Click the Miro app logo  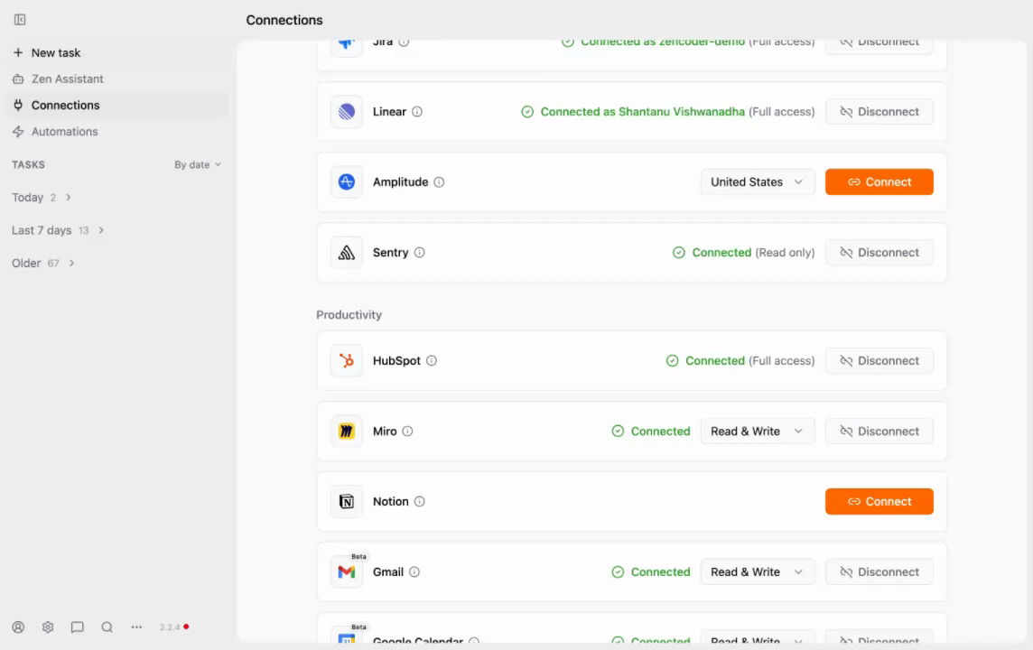tap(347, 432)
